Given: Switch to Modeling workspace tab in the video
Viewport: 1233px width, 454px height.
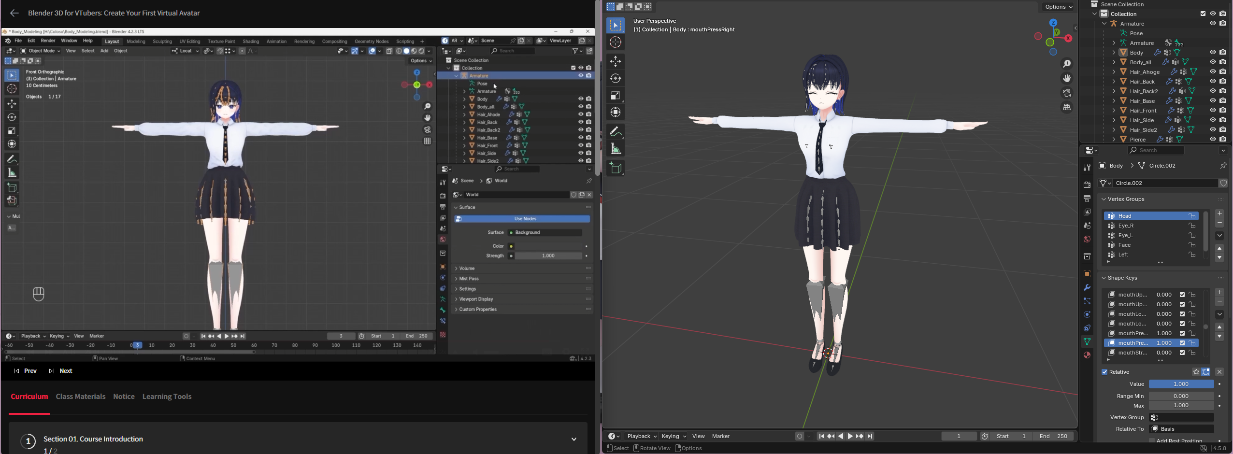Looking at the screenshot, I should (x=136, y=42).
